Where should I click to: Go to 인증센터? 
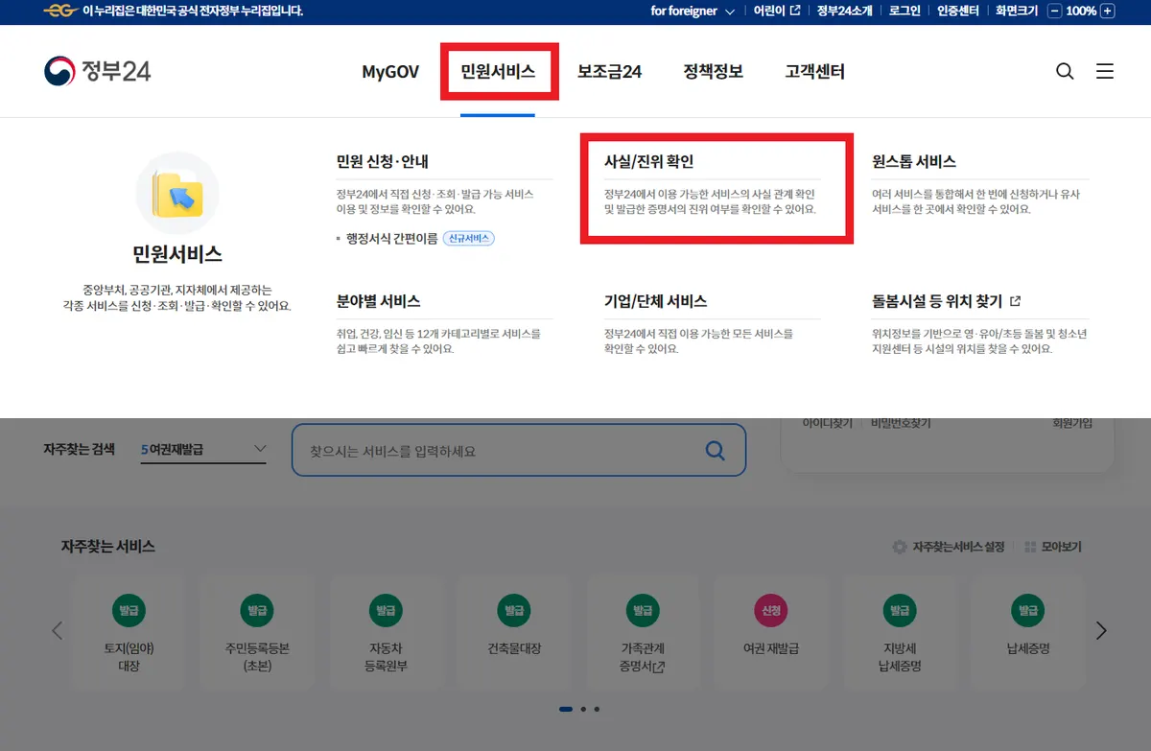(x=958, y=11)
